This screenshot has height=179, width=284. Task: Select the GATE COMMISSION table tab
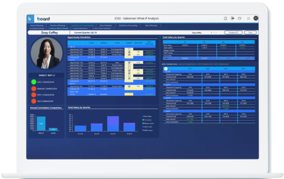tap(169, 64)
